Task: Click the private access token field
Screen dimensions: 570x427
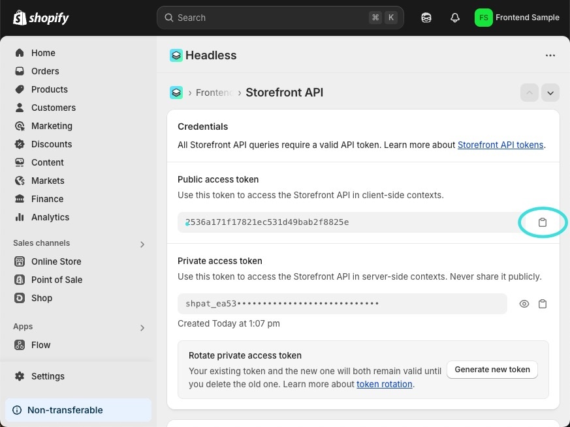Action: (342, 304)
